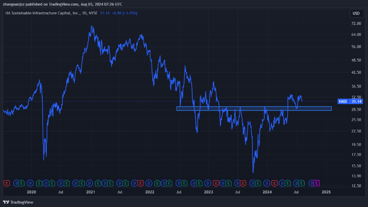Click the lone dividend D marker above 2021

89,183
